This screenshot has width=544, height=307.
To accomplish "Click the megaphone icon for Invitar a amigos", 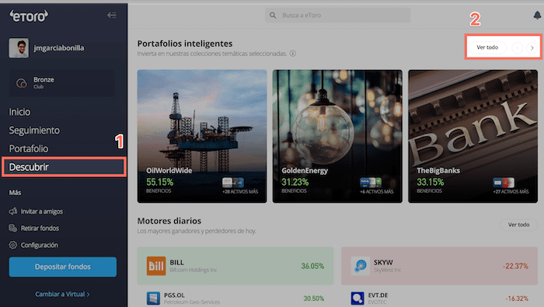I will click(x=13, y=211).
